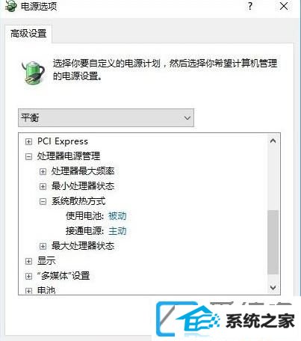Select the 高级设置 tab
This screenshot has height=341, width=301.
click(x=28, y=34)
